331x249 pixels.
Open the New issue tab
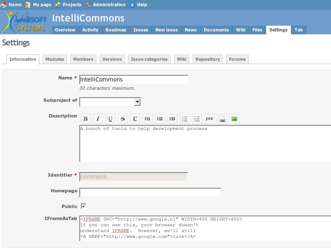[167, 30]
